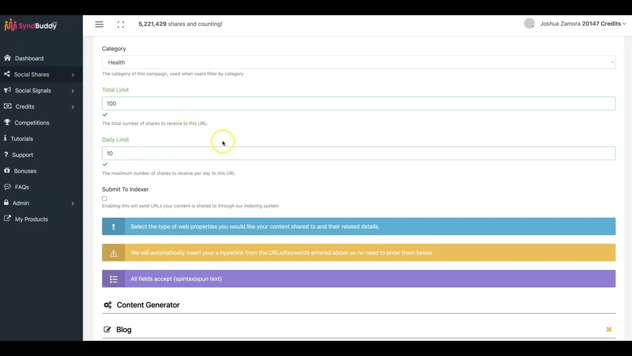The width and height of the screenshot is (632, 356).
Task: Click the Blog section heading
Action: pyautogui.click(x=123, y=329)
